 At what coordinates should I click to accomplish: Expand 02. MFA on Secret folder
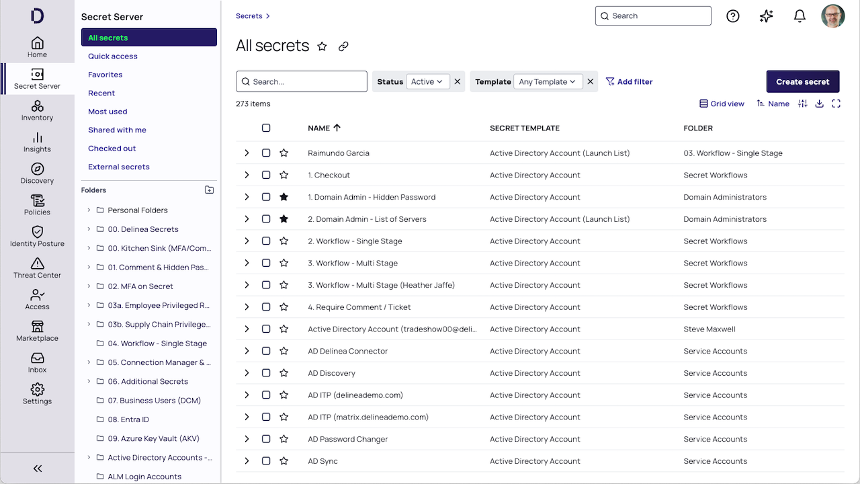pyautogui.click(x=89, y=286)
